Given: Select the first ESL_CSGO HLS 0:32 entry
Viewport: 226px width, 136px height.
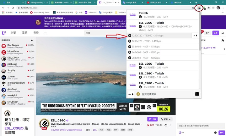Looking at the screenshot, I should tap(163, 65).
